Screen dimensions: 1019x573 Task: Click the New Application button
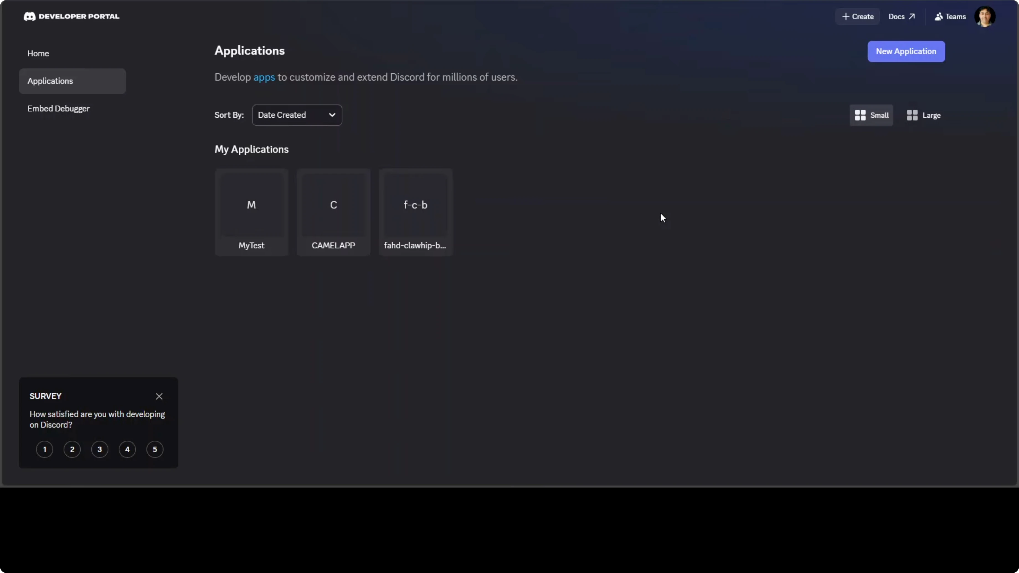[906, 51]
